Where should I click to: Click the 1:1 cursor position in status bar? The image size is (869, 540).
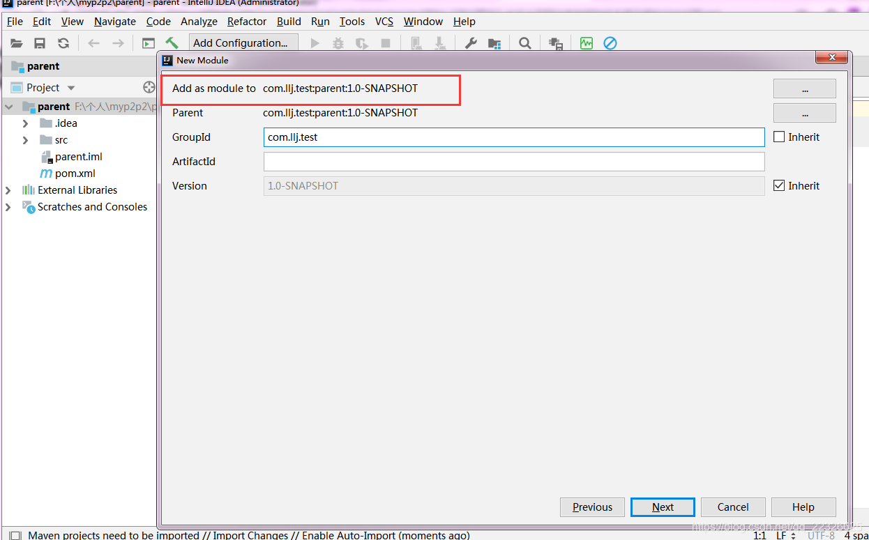[x=760, y=535]
